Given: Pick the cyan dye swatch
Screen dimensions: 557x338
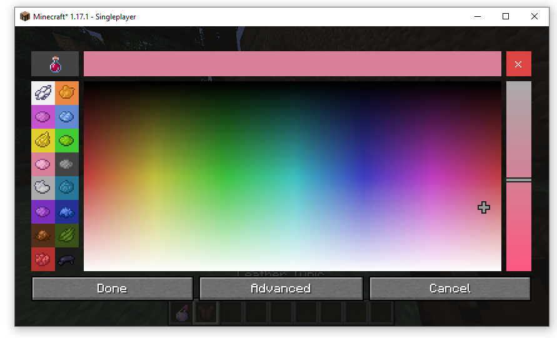Looking at the screenshot, I should click(x=67, y=188).
